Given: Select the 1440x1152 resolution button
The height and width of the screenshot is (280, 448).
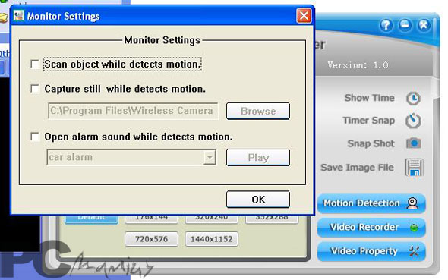Looking at the screenshot, I should 211,239.
